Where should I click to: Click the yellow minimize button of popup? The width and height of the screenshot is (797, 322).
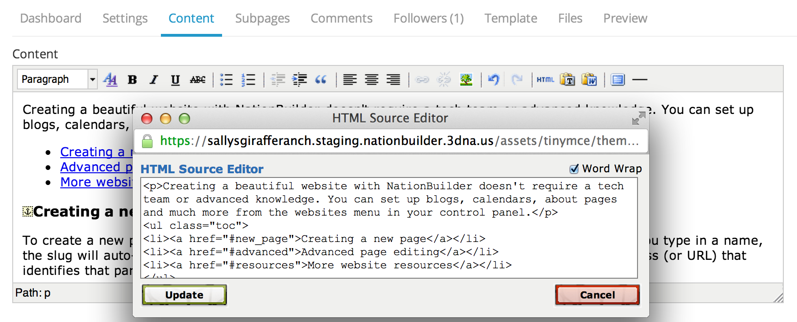click(166, 119)
